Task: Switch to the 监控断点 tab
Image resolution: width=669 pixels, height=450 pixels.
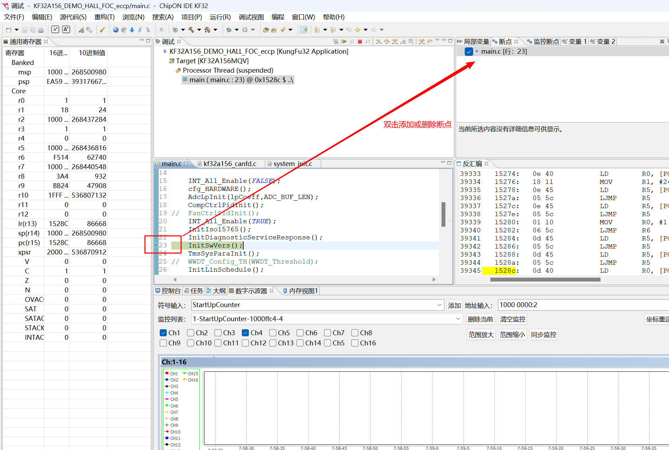Action: [x=542, y=41]
